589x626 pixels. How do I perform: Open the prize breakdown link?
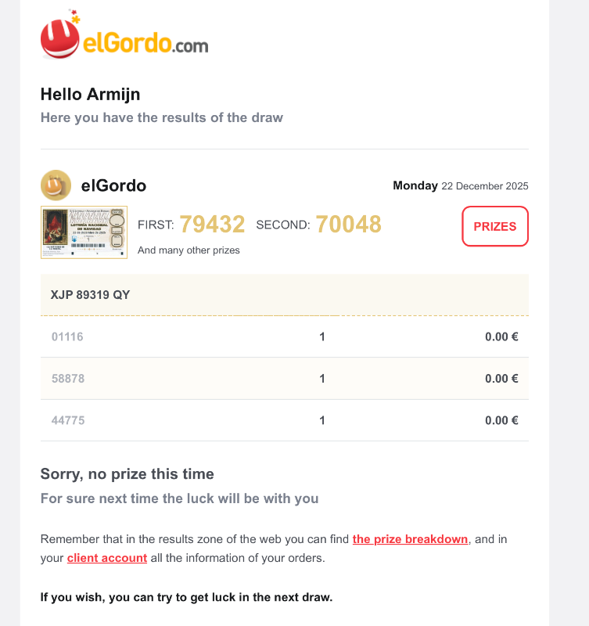(410, 539)
